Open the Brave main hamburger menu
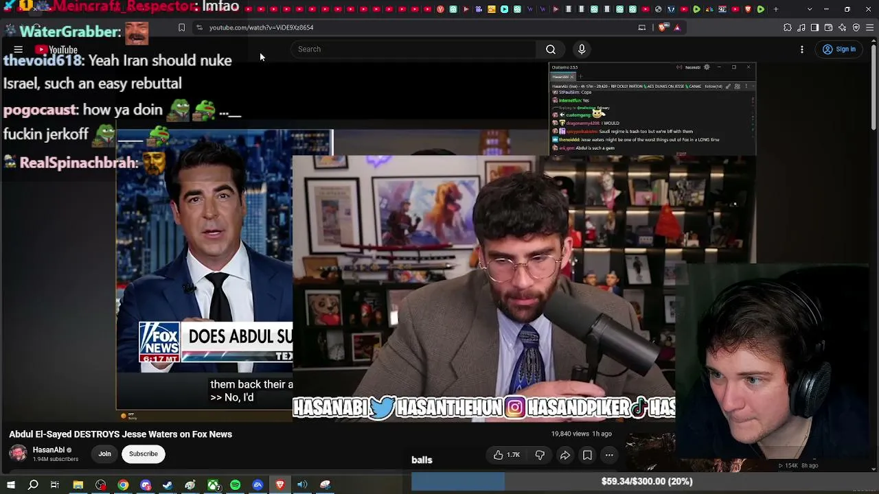879x494 pixels. [x=870, y=27]
